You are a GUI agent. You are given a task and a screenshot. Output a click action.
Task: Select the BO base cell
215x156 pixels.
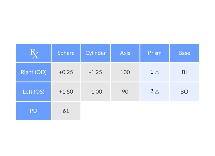click(x=184, y=92)
